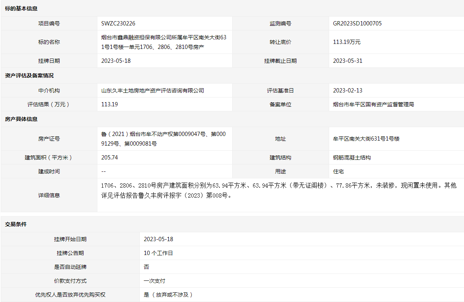This screenshot has width=464, height=302.
Task: Click the 交易条件 section header
Action: click(x=16, y=224)
